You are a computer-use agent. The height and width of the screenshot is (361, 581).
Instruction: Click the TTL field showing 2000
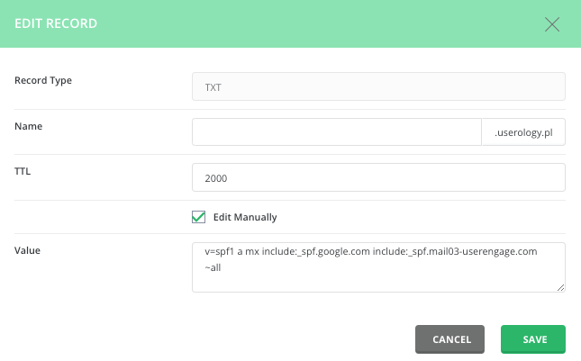click(x=378, y=177)
